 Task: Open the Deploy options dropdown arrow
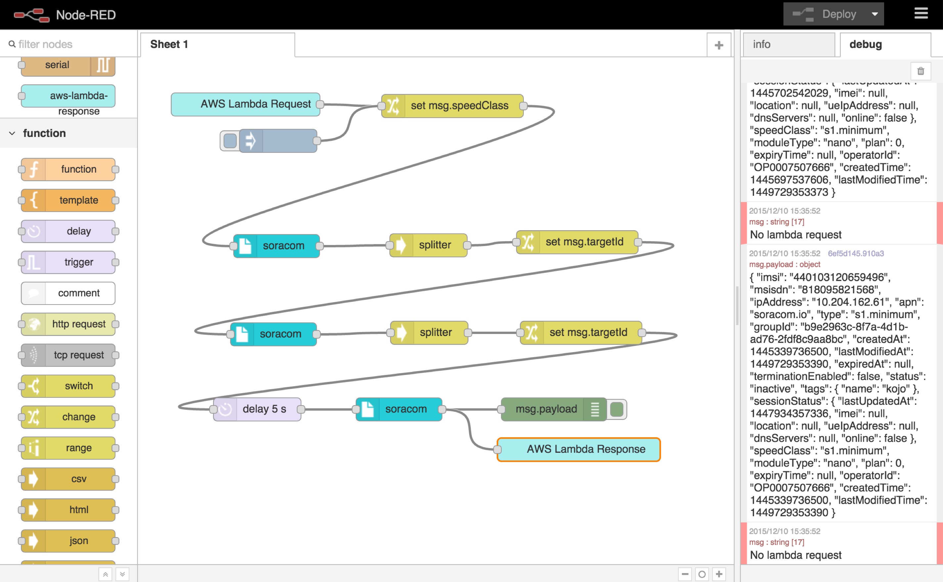point(875,14)
